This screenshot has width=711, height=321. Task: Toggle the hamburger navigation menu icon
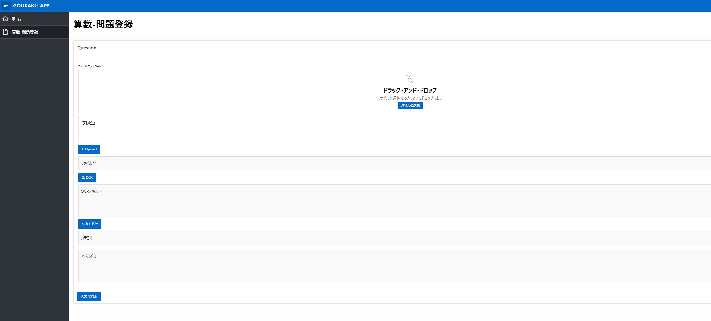(x=6, y=5)
